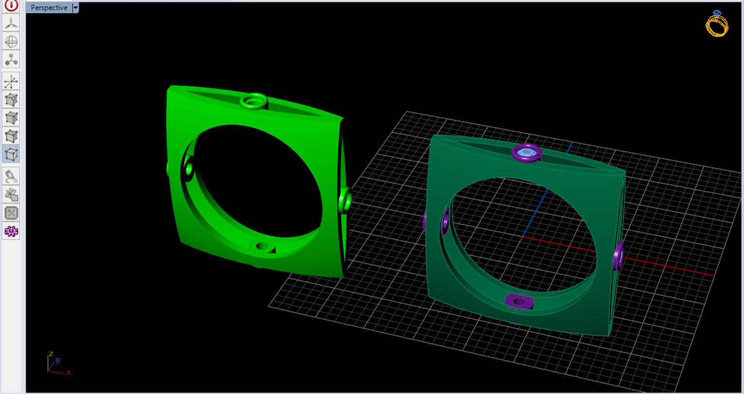Click the wireframe globe sphere icon
The height and width of the screenshot is (394, 744).
[x=11, y=41]
